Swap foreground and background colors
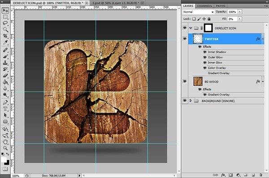Image resolution: width=269 pixels, height=178 pixels. coord(8,154)
